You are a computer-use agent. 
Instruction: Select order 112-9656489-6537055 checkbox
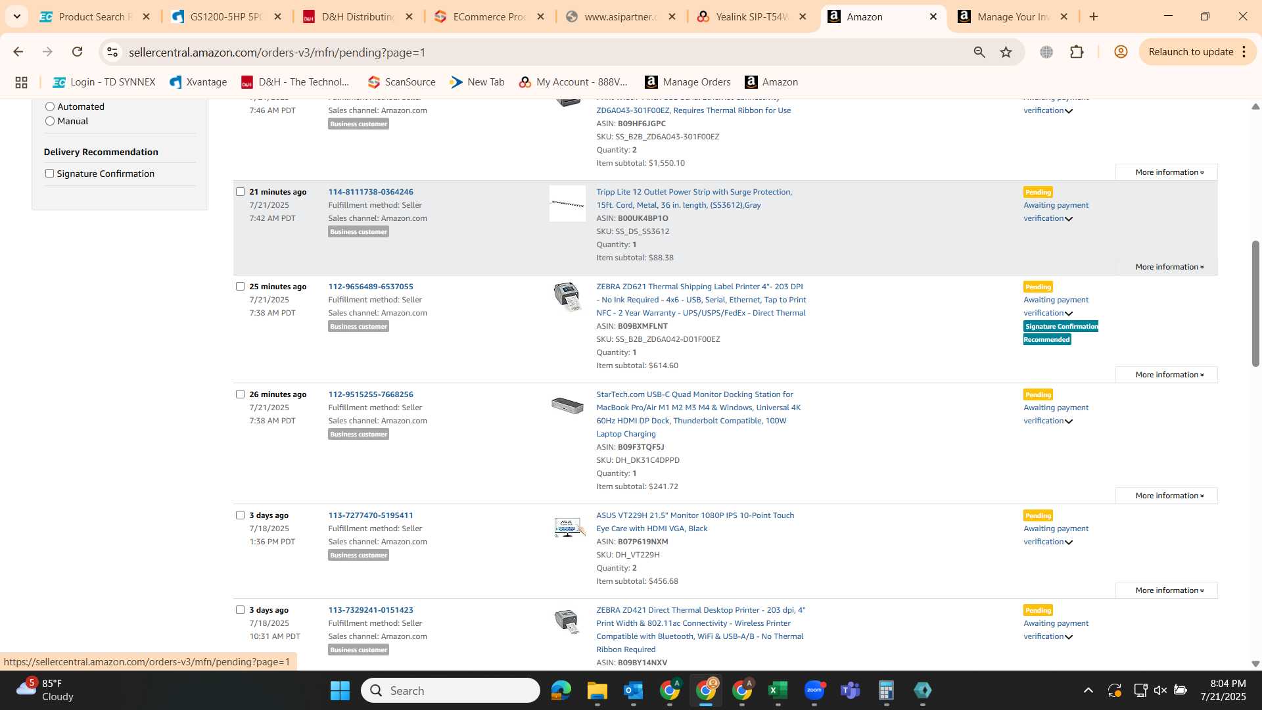point(240,287)
